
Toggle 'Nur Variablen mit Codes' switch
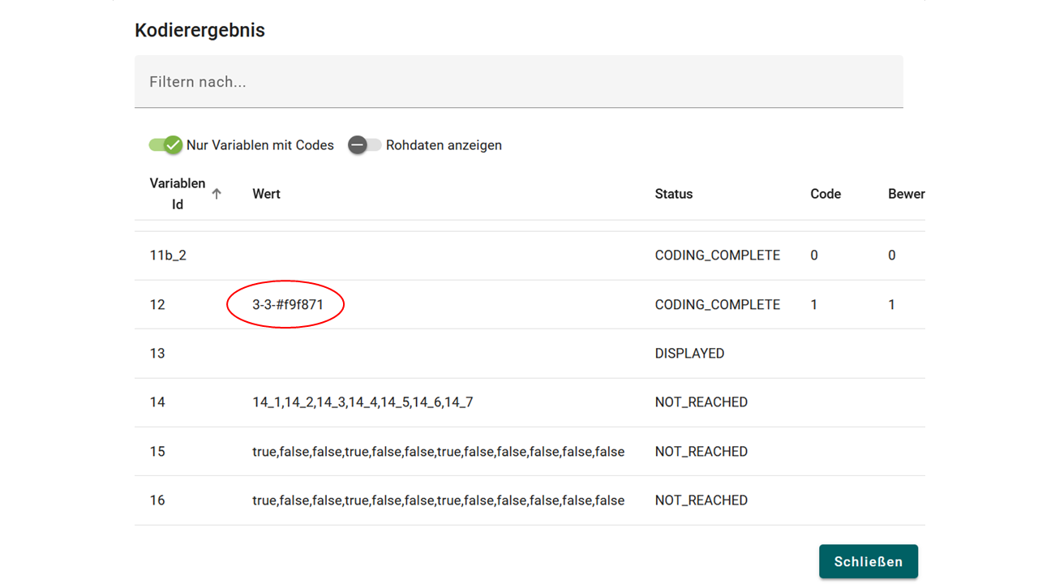(x=165, y=145)
